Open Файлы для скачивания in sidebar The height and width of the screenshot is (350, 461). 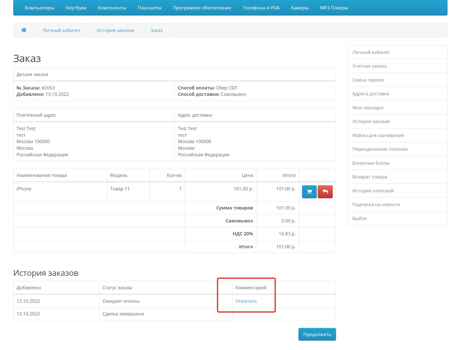coord(397,135)
